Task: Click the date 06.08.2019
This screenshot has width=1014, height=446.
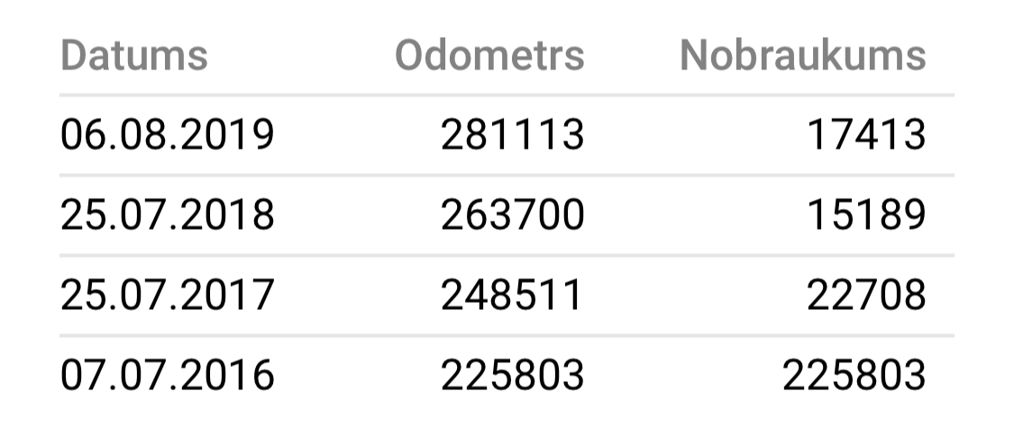Action: tap(167, 135)
